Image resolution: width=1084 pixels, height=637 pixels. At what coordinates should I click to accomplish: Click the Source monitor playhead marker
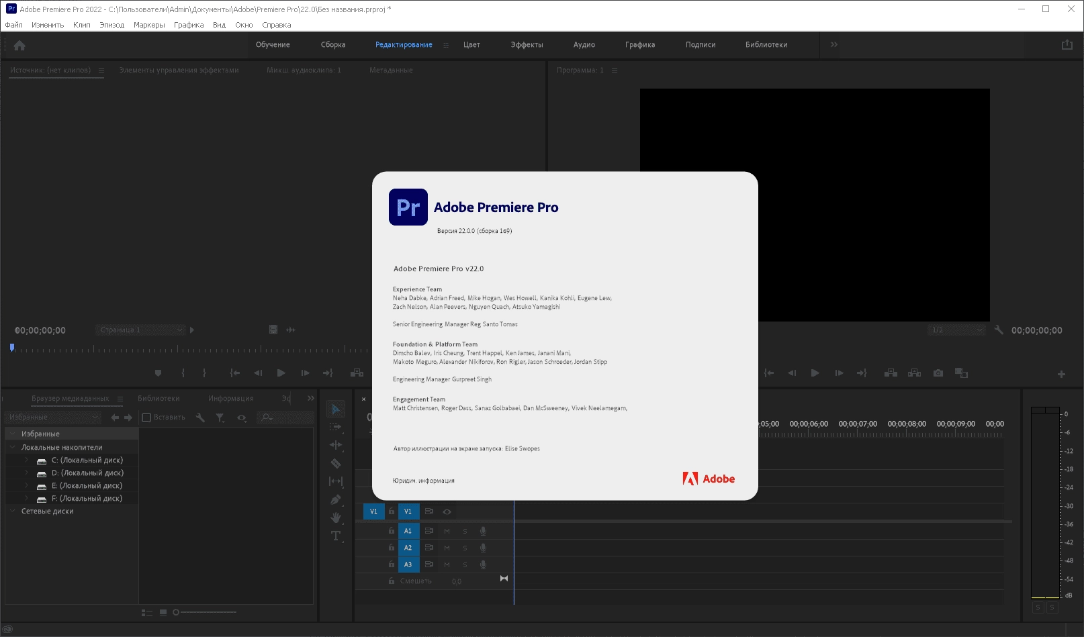pyautogui.click(x=11, y=348)
